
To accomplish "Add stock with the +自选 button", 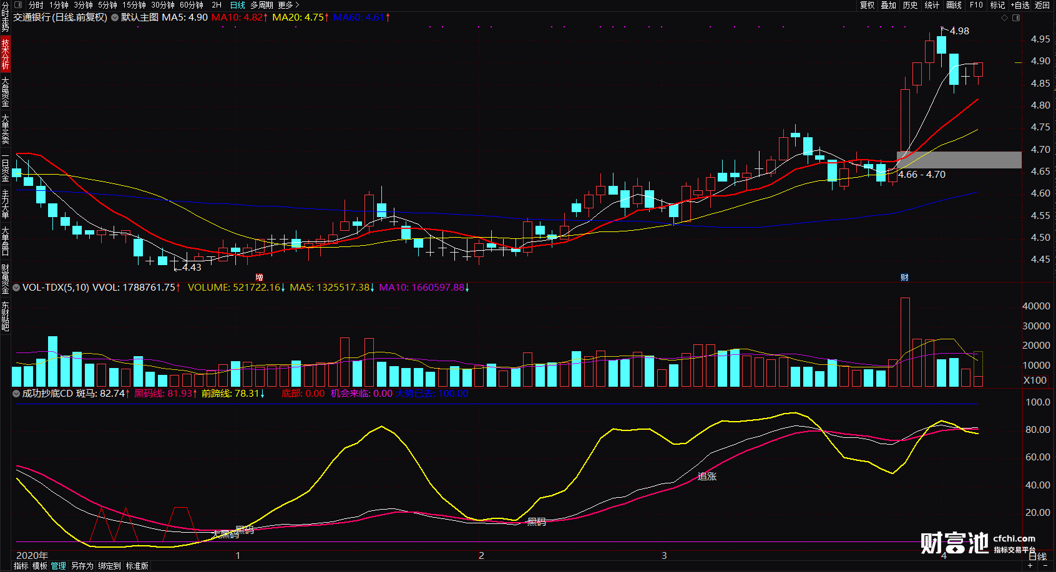I will pos(1020,5).
